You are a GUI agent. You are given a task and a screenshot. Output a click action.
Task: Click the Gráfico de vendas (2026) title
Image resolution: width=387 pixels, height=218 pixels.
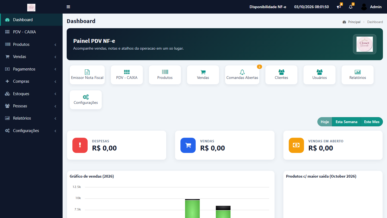pyautogui.click(x=92, y=176)
